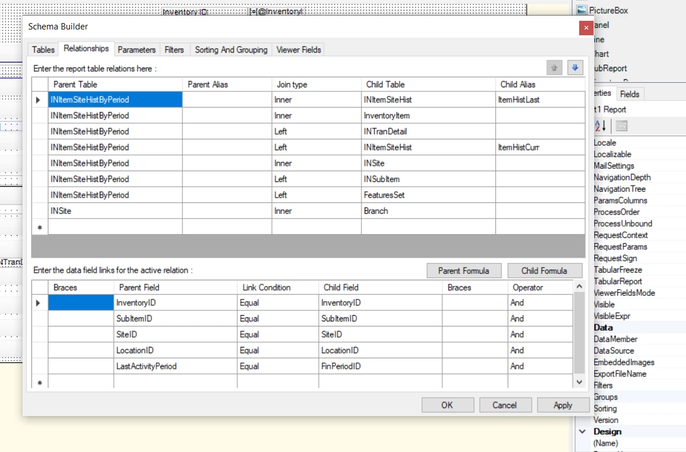Select parent table INSite in last relation
This screenshot has height=452, width=686.
coord(115,210)
